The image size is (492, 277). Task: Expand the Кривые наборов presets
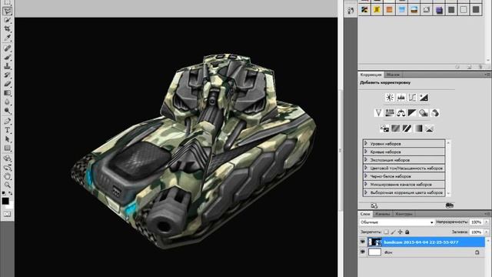click(366, 152)
